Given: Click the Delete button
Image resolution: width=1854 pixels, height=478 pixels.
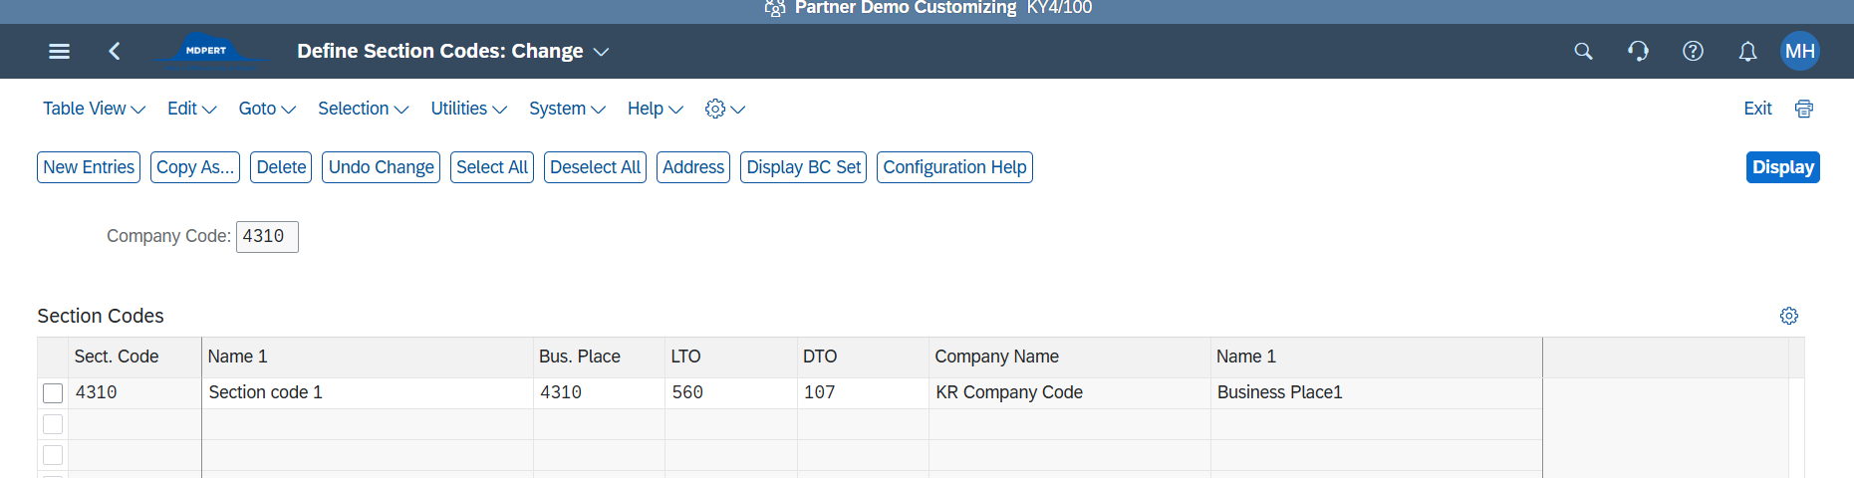Looking at the screenshot, I should [281, 167].
